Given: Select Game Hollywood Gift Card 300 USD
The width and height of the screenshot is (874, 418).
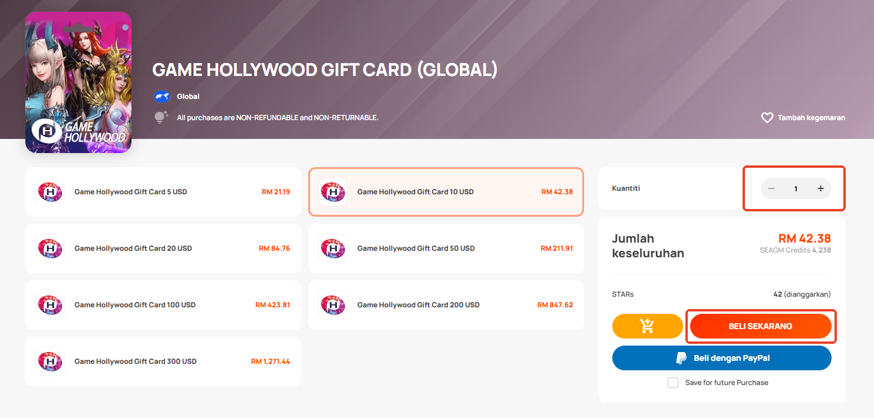Looking at the screenshot, I should click(163, 361).
